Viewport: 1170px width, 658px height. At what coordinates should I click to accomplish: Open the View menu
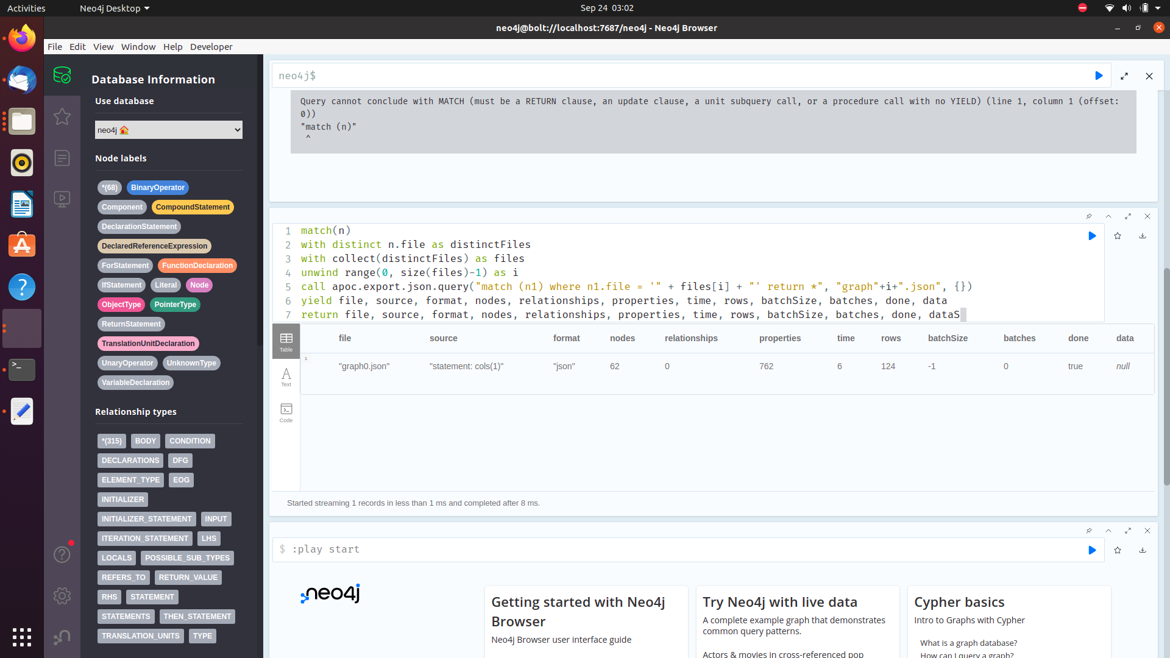coord(103,47)
